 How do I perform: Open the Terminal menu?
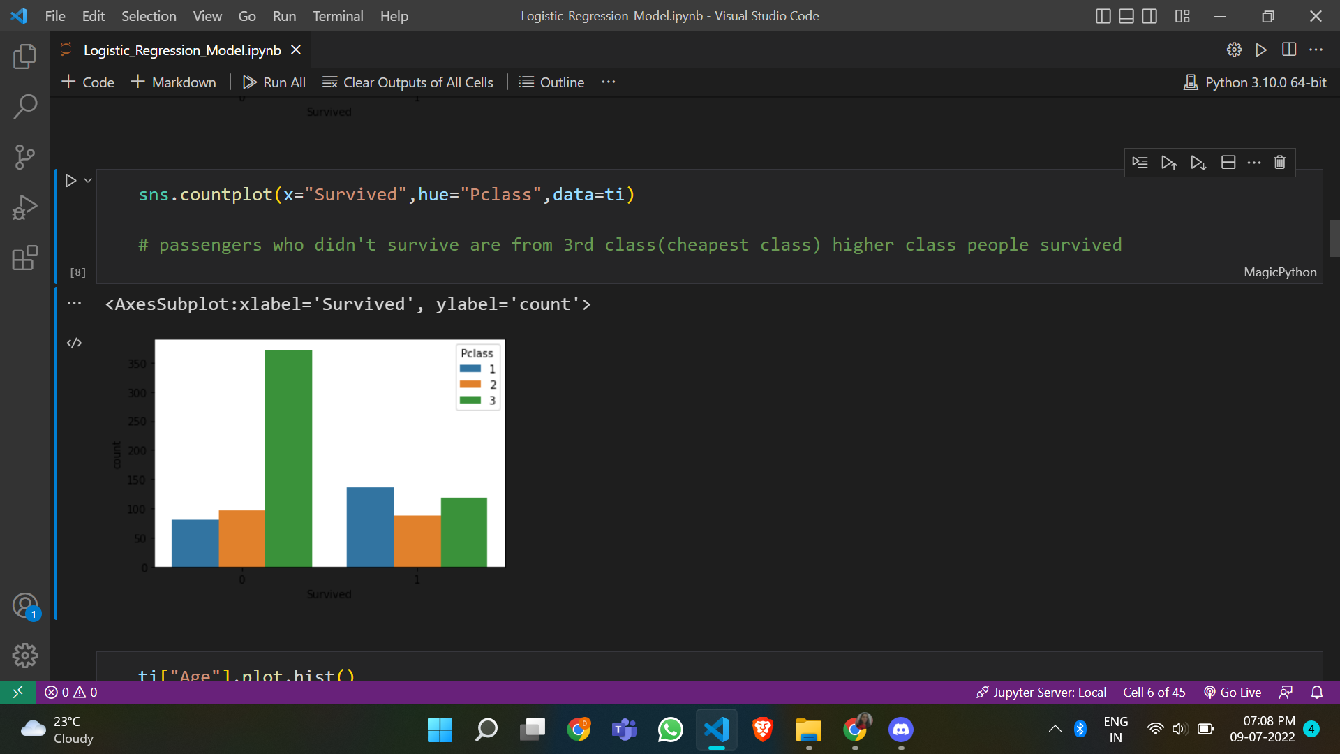[x=337, y=16]
